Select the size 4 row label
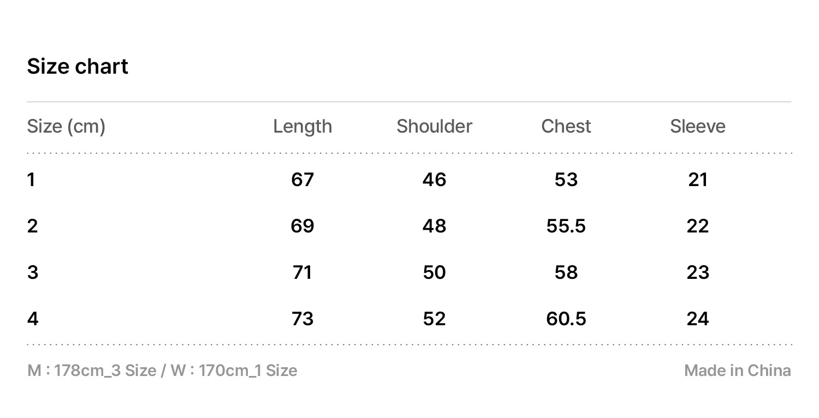Viewport: 819px width, 418px height. [x=33, y=319]
